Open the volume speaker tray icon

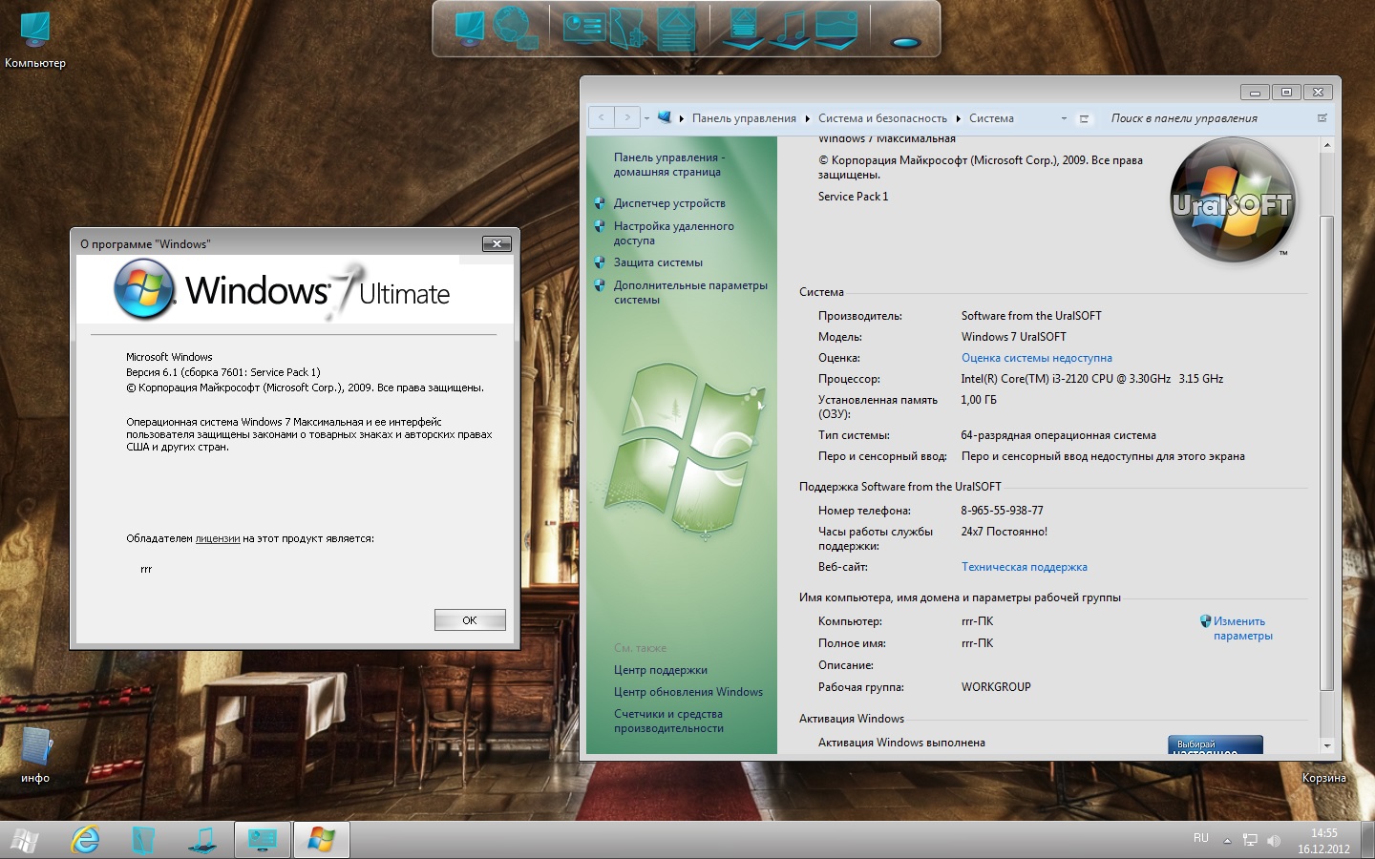[x=1273, y=841]
